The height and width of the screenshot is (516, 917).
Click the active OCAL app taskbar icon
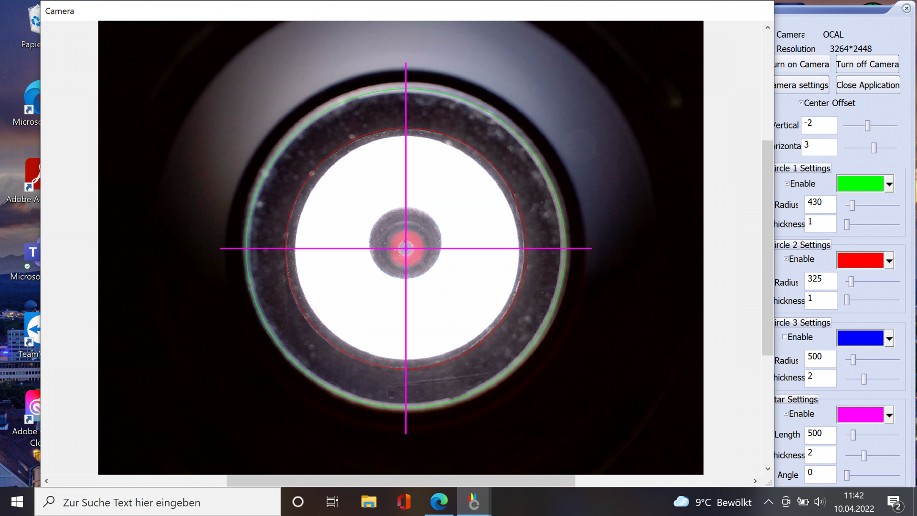(473, 502)
